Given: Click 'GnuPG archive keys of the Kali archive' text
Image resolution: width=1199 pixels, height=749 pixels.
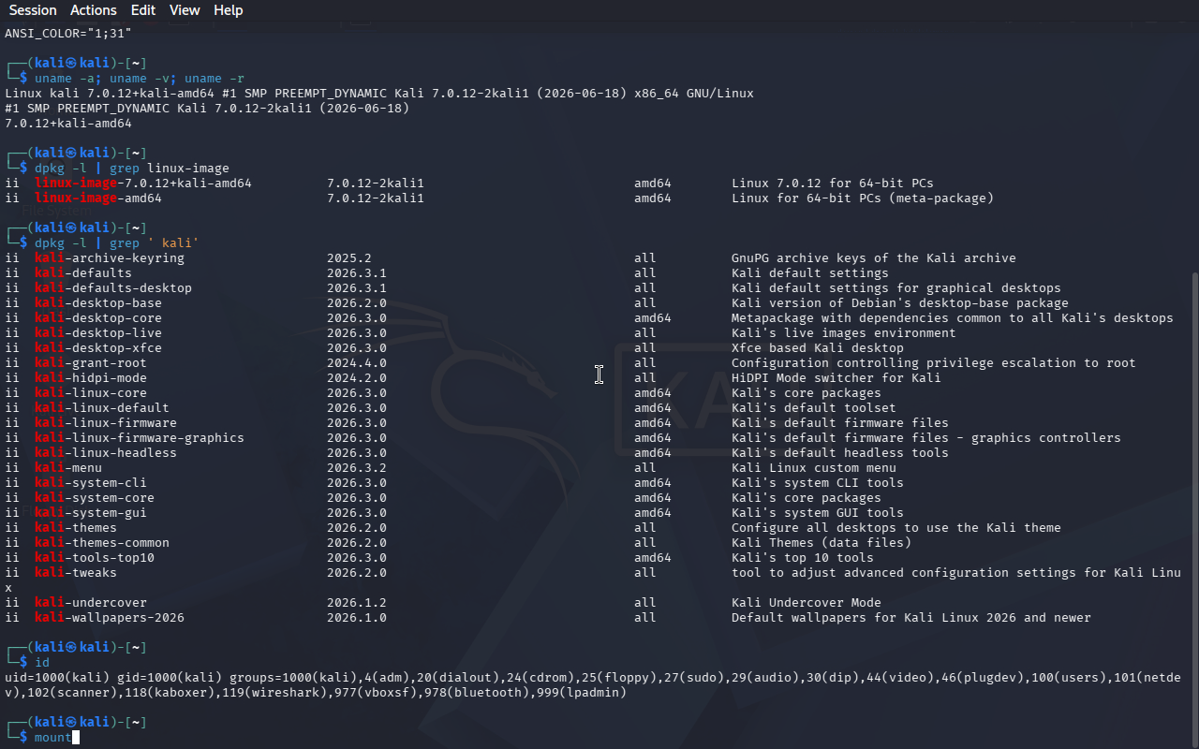Looking at the screenshot, I should [x=874, y=258].
